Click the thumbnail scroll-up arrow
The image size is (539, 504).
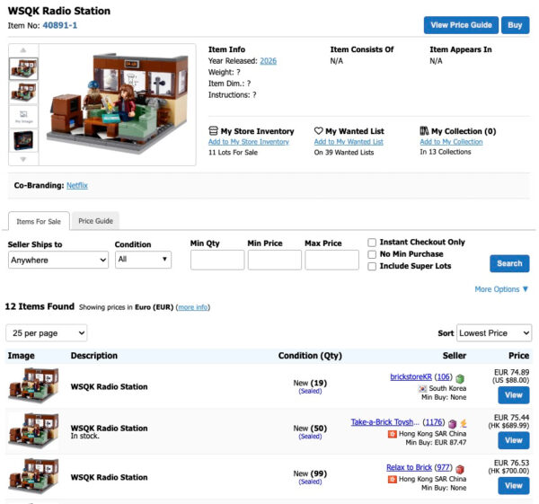[23, 50]
